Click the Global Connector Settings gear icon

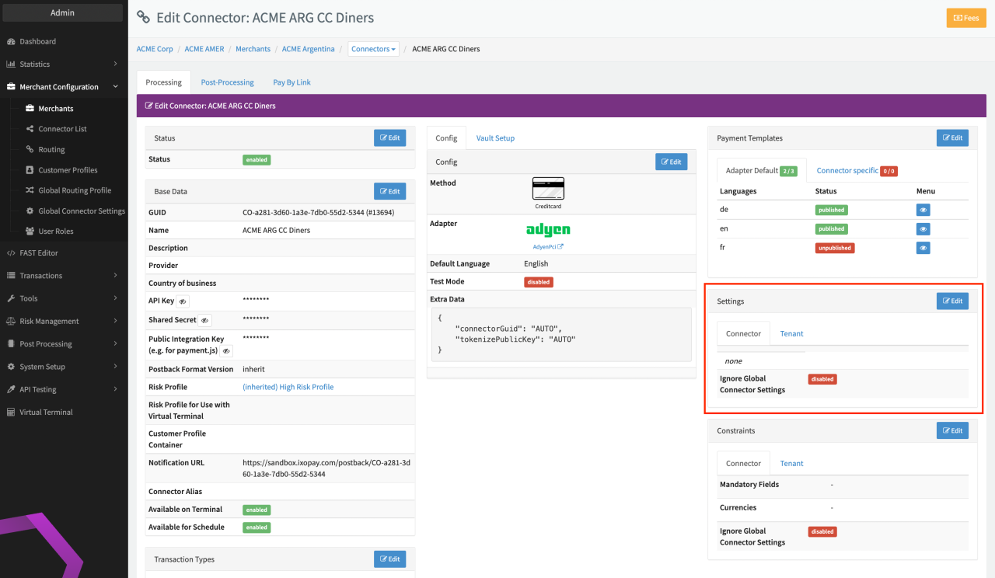click(x=30, y=211)
